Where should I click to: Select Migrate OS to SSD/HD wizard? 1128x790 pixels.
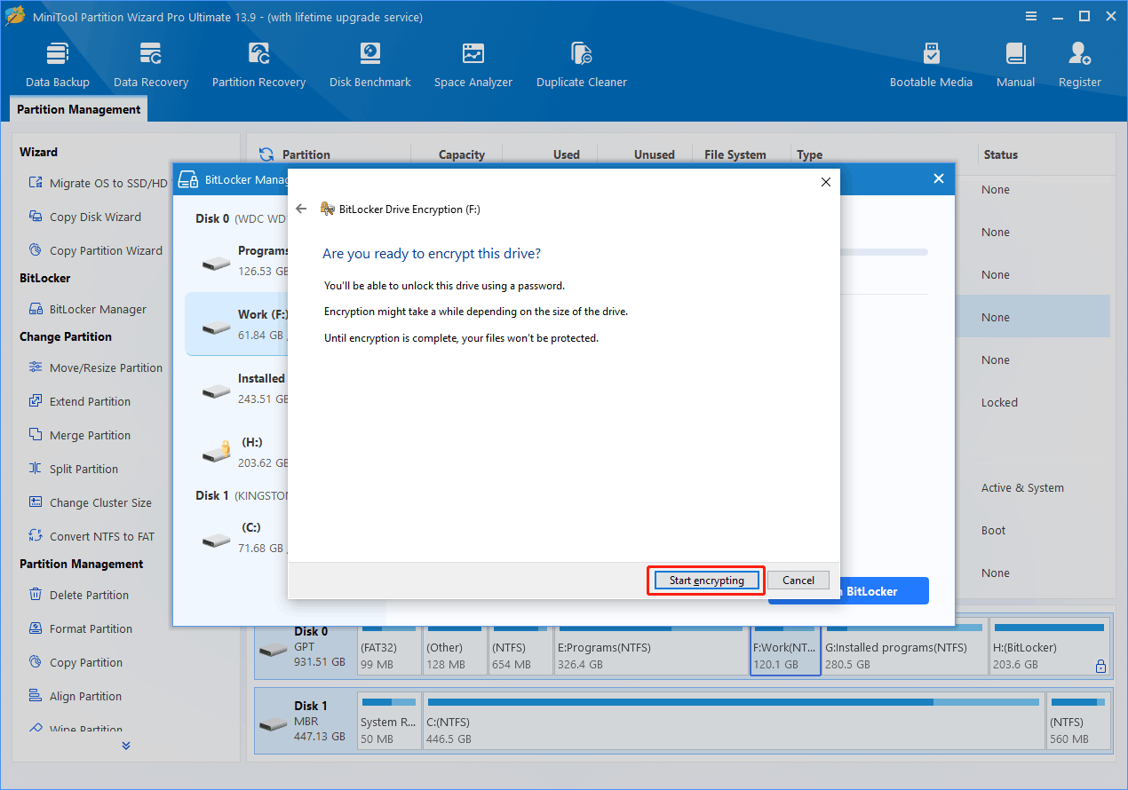98,183
